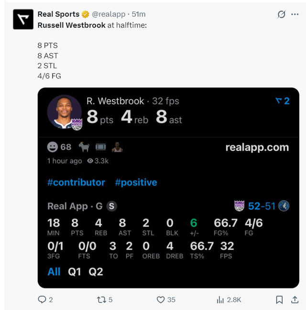The image size is (306, 310).
Task: Switch to the All stats tab
Action: coord(54,272)
